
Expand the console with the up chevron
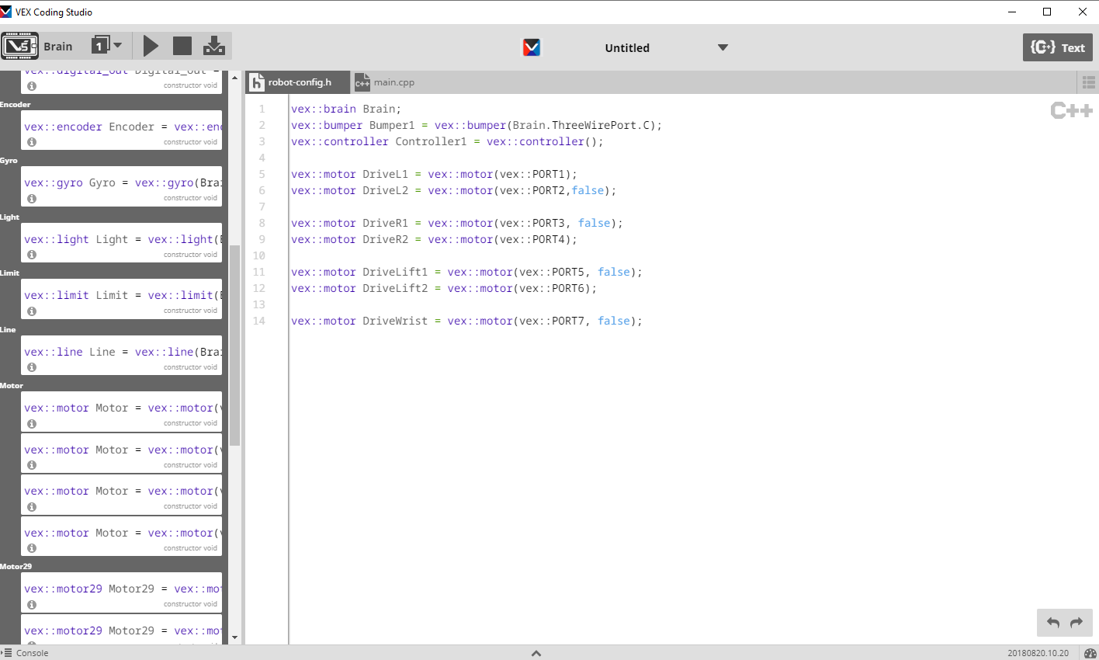[x=536, y=653]
